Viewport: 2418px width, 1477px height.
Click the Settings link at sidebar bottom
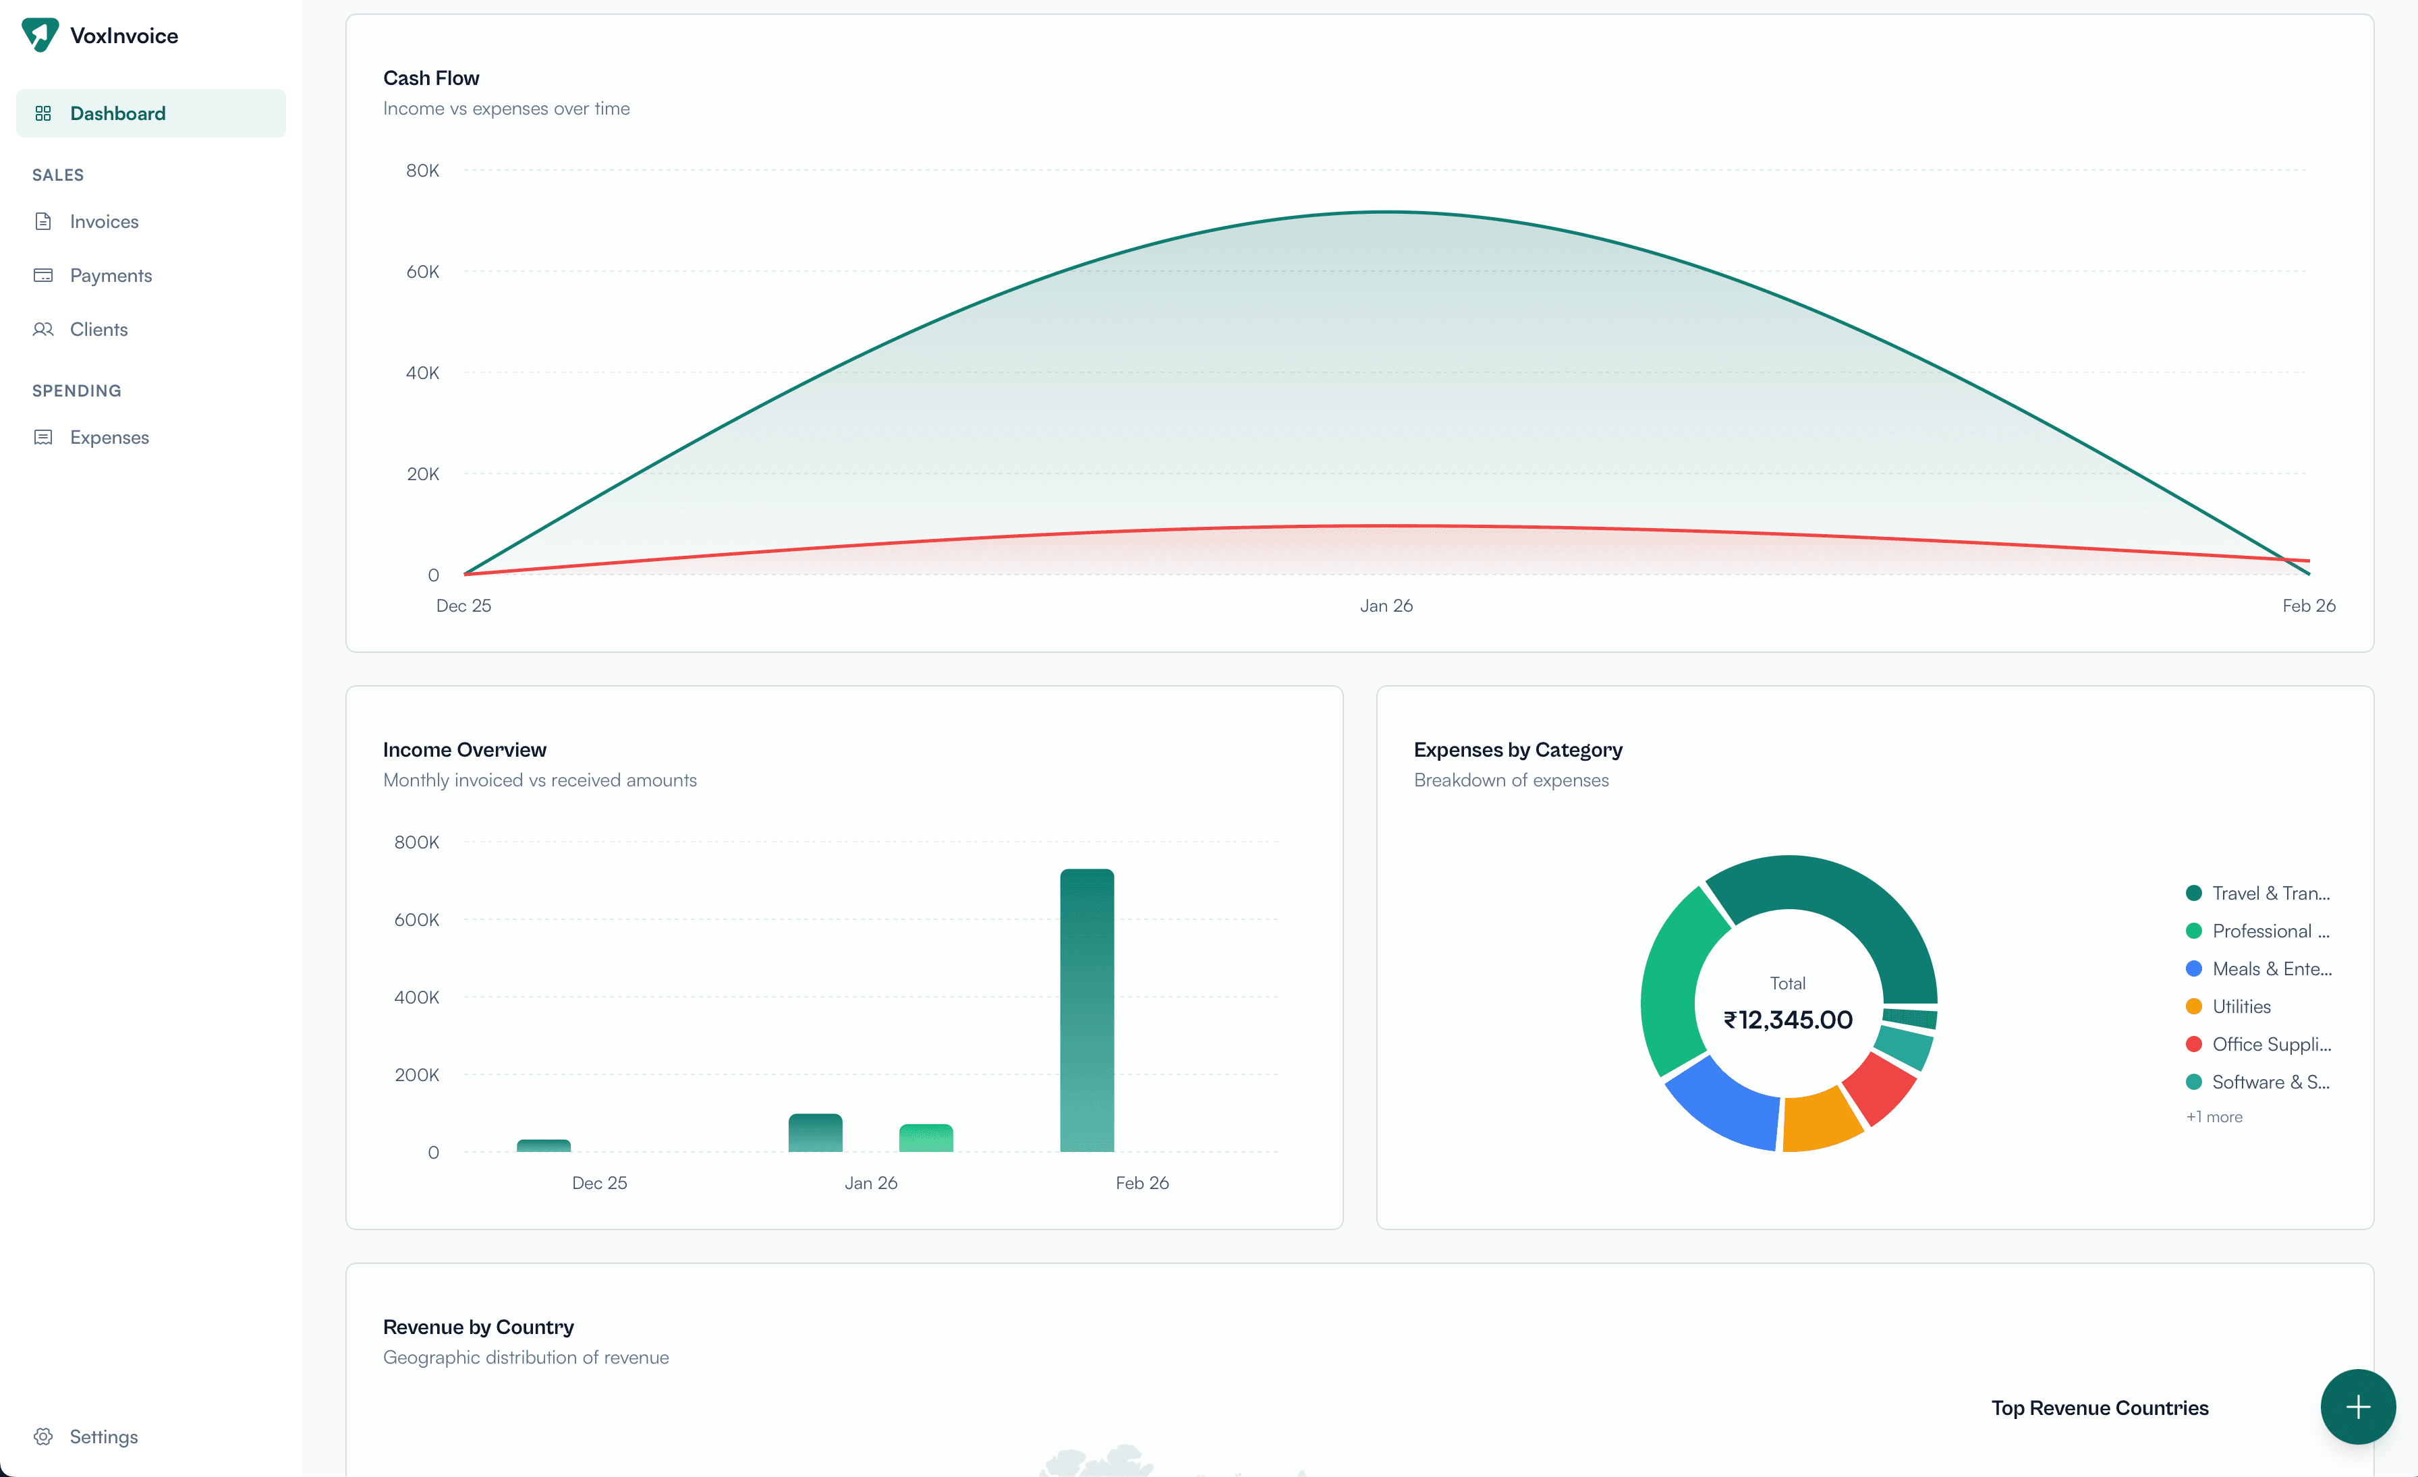(x=103, y=1436)
